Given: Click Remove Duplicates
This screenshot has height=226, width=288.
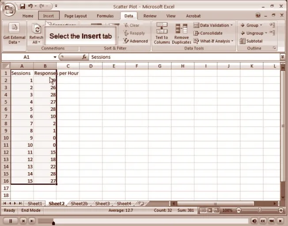Looking at the screenshot, I should pos(182,34).
